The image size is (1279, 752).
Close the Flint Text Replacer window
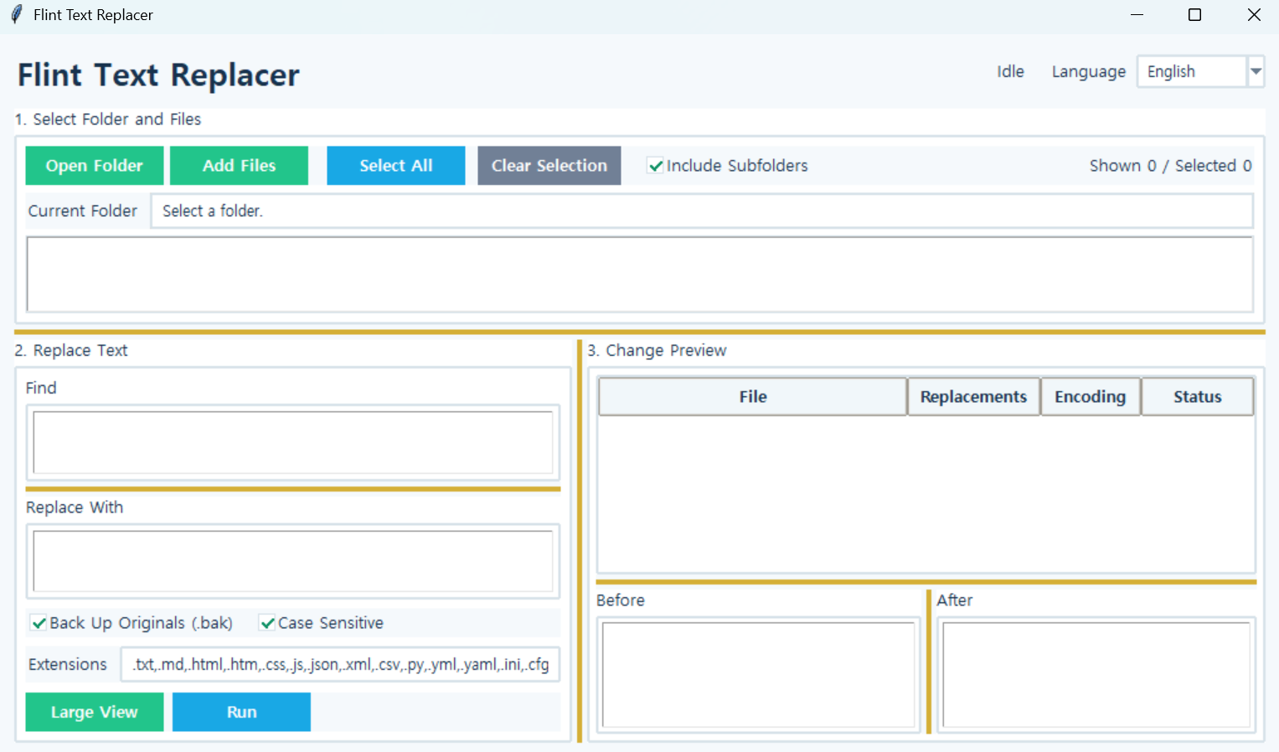1254,15
